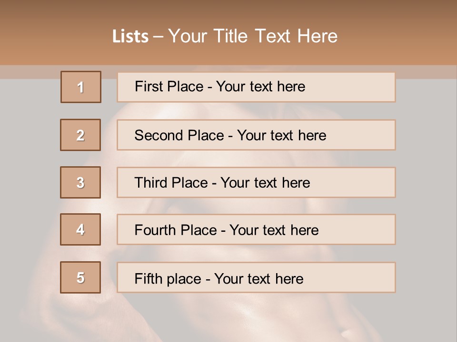This screenshot has height=342, width=457.
Task: Select the number 2 box
Action: tap(80, 135)
